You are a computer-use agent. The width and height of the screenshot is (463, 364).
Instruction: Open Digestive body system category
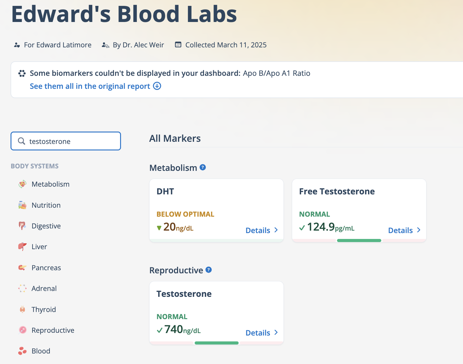coord(46,226)
